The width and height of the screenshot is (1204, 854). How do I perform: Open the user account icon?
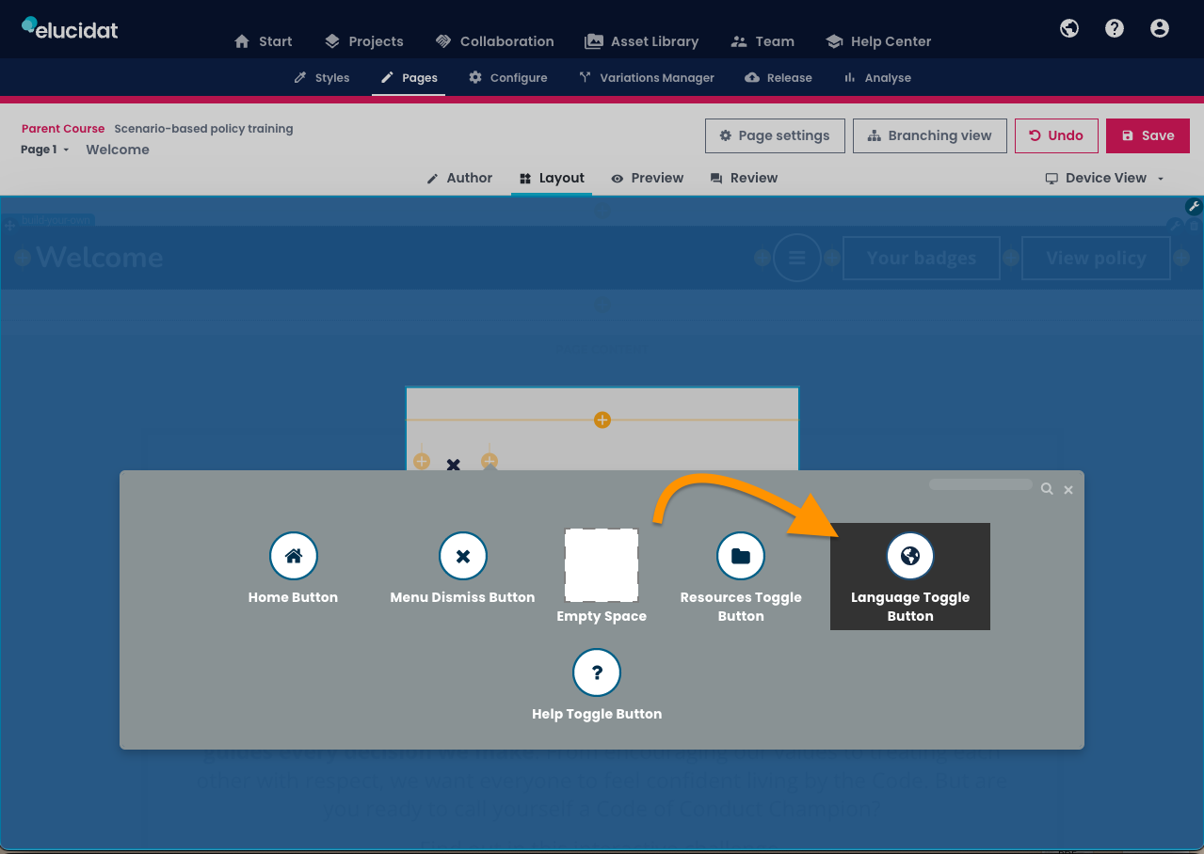click(x=1160, y=28)
